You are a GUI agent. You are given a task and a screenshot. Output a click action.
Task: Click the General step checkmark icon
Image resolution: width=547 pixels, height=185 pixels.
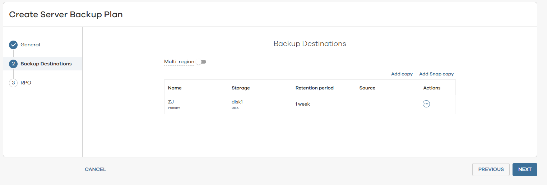[13, 45]
